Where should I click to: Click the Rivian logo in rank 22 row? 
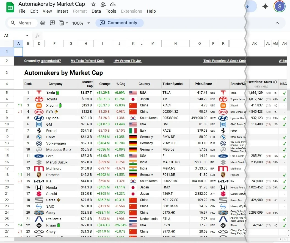tap(39, 225)
